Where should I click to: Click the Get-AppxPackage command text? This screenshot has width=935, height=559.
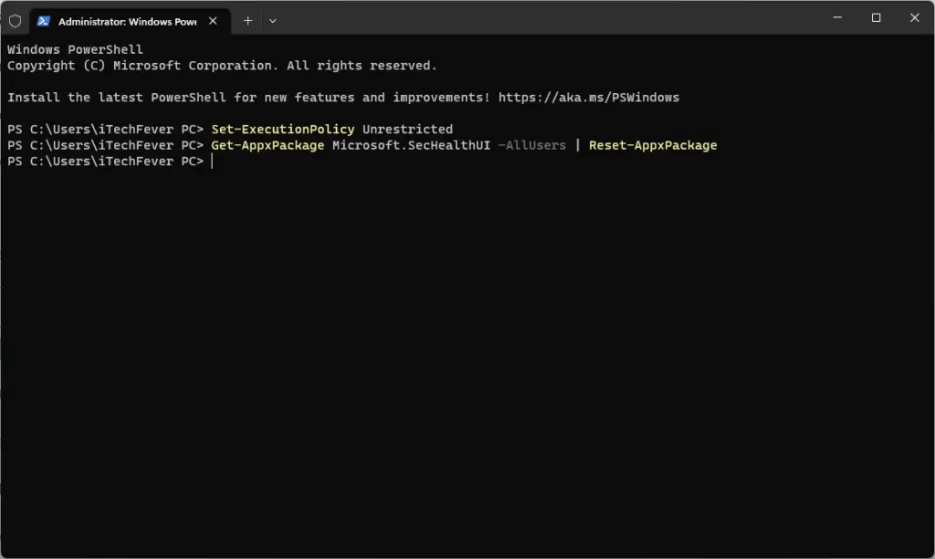coord(268,145)
